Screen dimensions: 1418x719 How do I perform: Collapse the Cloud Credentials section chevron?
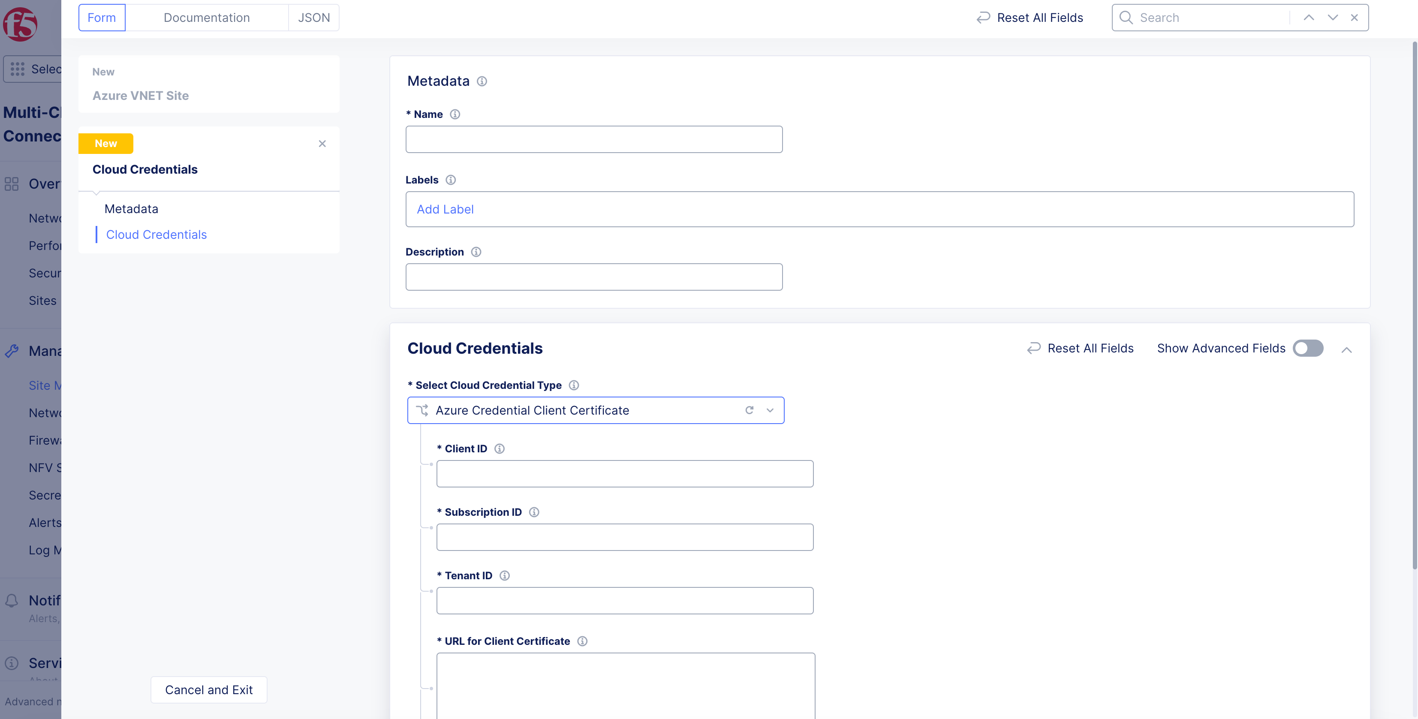[x=1347, y=349]
